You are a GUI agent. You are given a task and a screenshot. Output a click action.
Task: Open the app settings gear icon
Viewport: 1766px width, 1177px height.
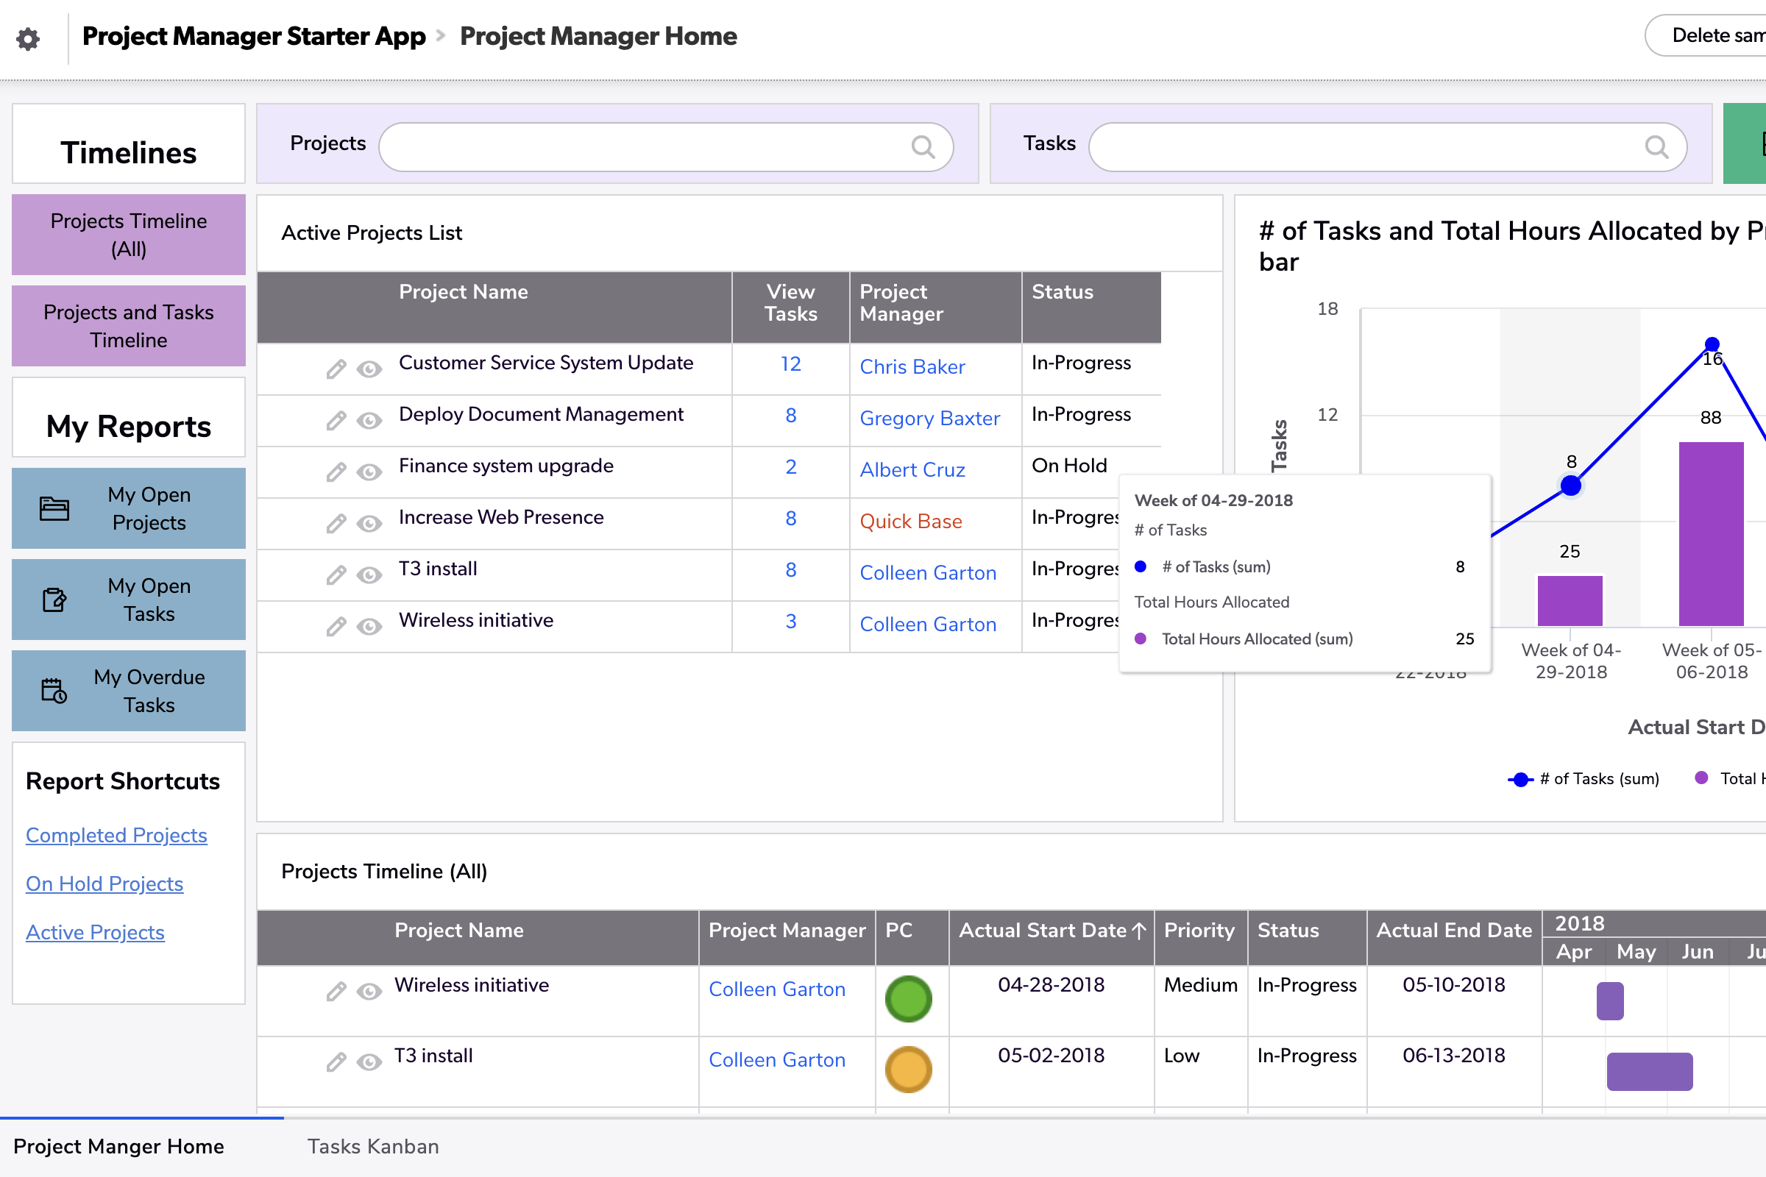(28, 38)
